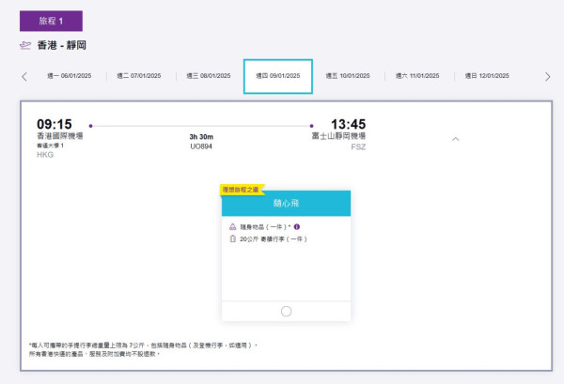Click the 7公斤 hand baggage footnote text

click(x=144, y=346)
